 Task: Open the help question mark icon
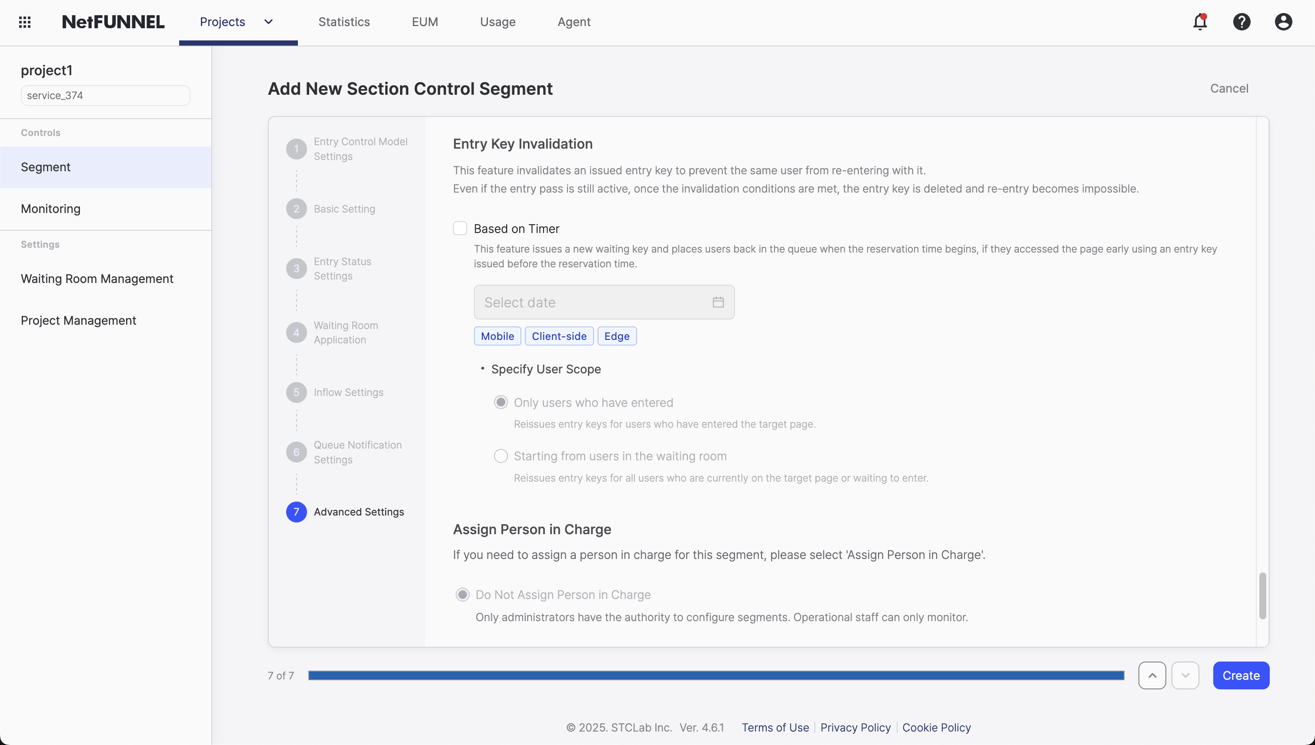[x=1241, y=22]
